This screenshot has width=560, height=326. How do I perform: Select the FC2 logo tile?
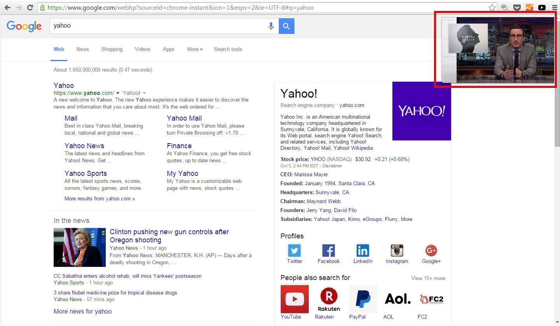click(431, 299)
